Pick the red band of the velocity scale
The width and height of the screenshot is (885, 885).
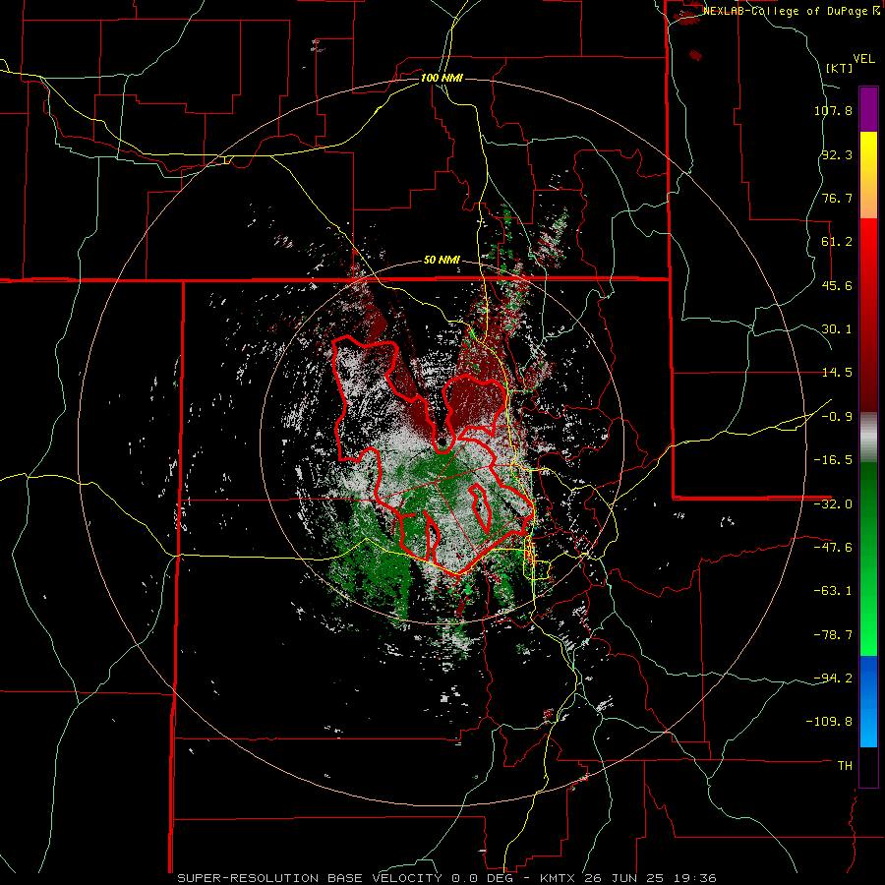coord(868,315)
